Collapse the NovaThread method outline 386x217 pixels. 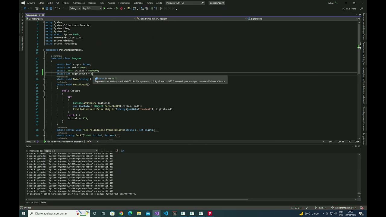click(x=44, y=85)
